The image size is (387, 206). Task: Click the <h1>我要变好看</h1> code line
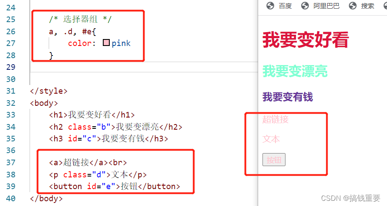[x=92, y=115]
